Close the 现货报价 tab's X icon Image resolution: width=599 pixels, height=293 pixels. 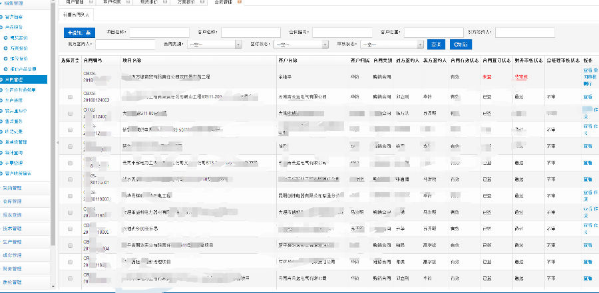(164, 1)
